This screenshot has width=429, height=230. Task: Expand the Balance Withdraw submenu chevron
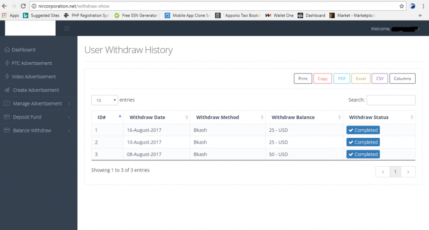click(69, 130)
